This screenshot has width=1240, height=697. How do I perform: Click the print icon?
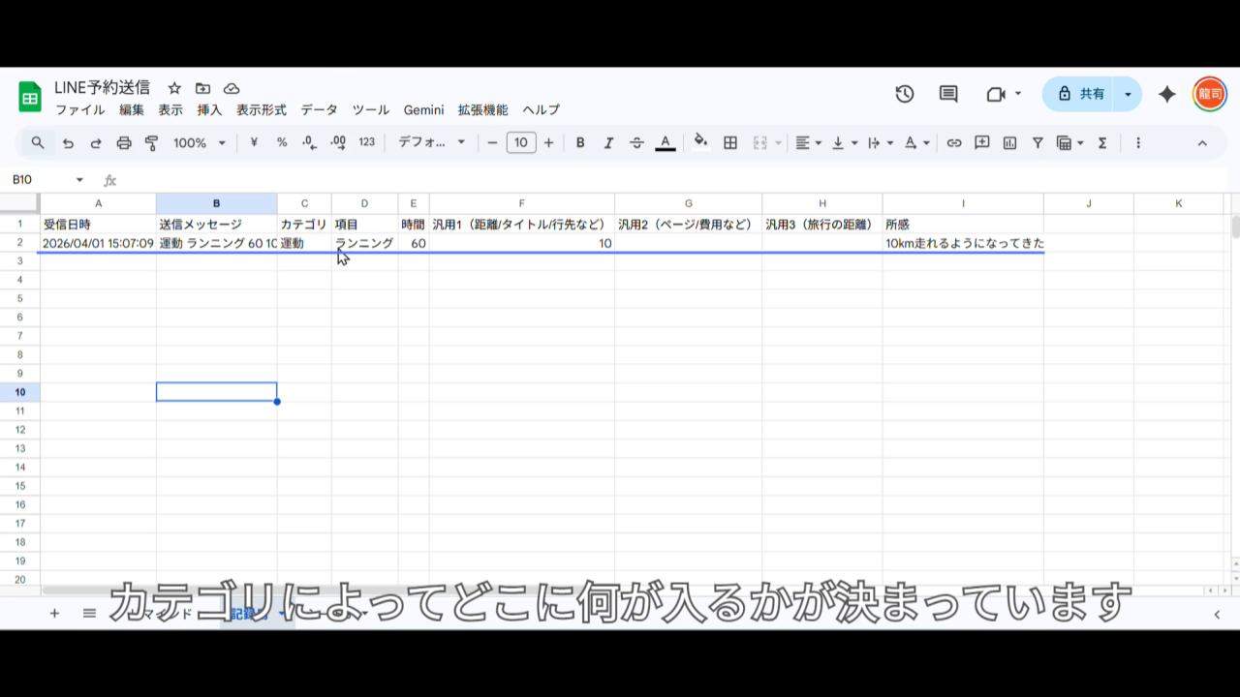pos(124,143)
